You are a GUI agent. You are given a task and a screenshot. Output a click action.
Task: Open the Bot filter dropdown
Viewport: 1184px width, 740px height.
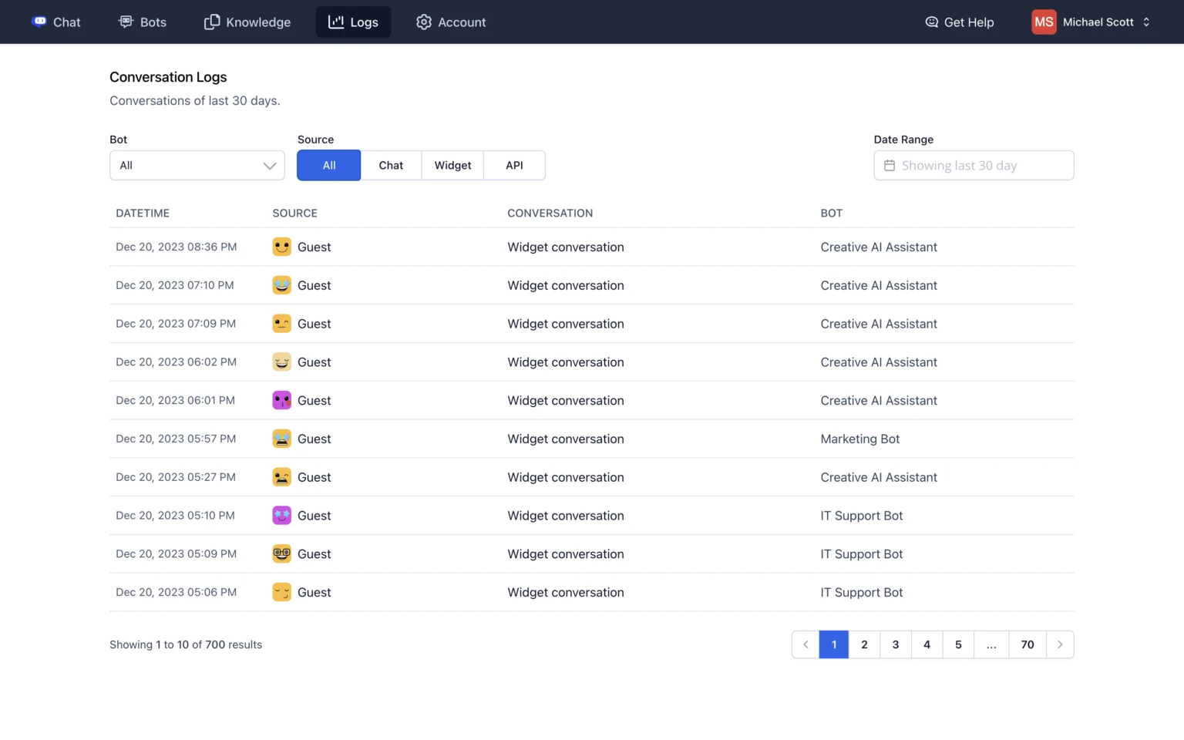click(x=197, y=165)
